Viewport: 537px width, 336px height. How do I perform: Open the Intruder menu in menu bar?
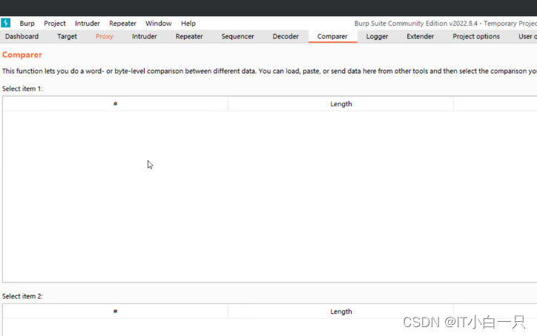pos(88,23)
